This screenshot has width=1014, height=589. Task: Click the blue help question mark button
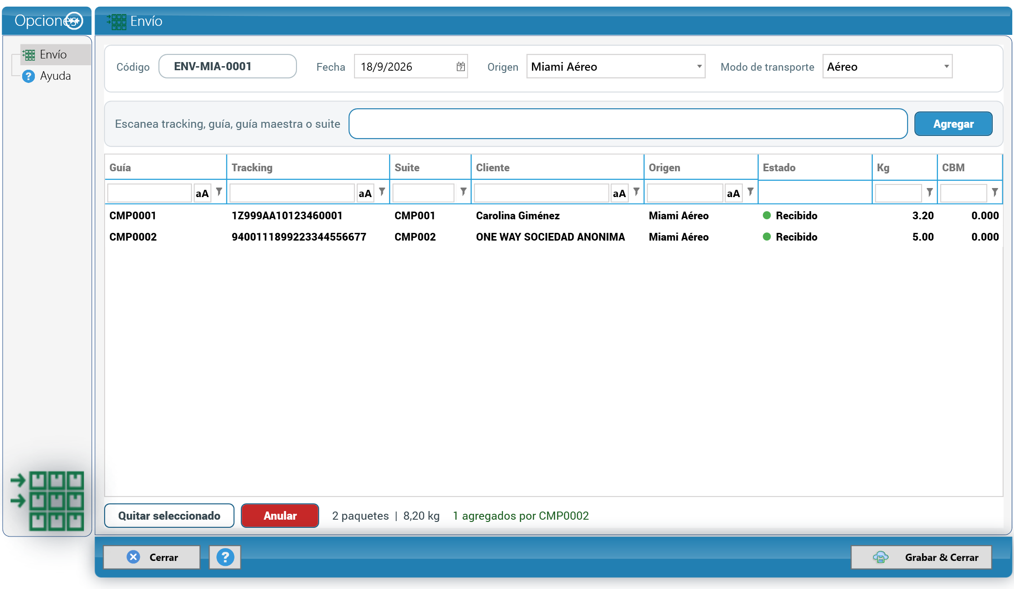(225, 557)
